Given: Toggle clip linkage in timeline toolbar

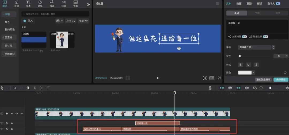Looking at the screenshot, I should pyautogui.click(x=238, y=88).
